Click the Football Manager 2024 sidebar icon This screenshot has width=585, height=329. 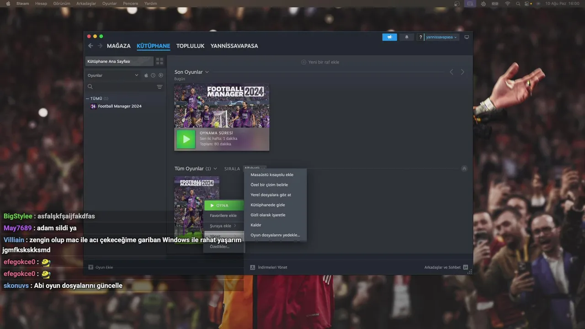point(93,106)
